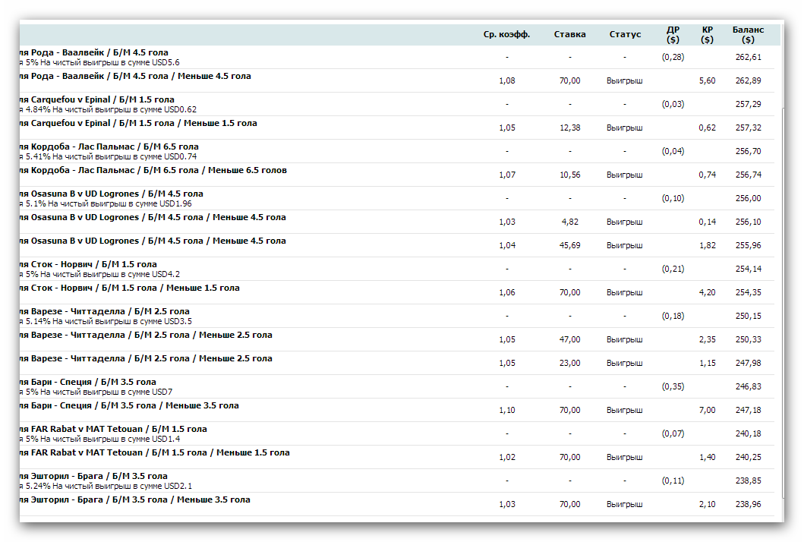The image size is (804, 542).
Task: Select the FAR Rabat v MAT Tetouan Меньше 1.5 гола row
Action: 397,458
